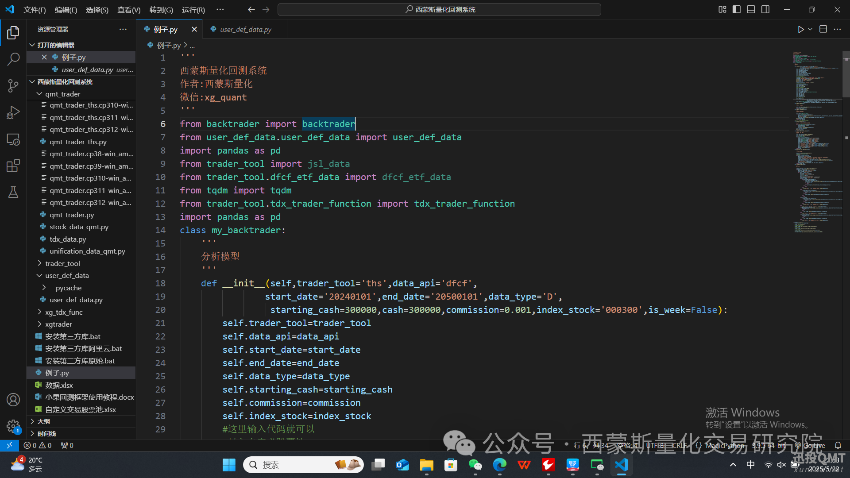Viewport: 850px width, 478px height.
Task: Open the Run and Debug view
Action: pos(13,112)
